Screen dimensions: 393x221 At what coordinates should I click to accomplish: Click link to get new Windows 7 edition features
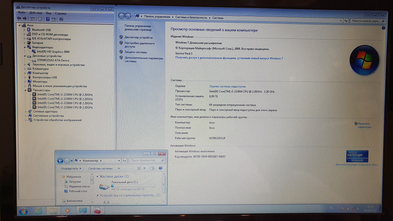click(229, 58)
